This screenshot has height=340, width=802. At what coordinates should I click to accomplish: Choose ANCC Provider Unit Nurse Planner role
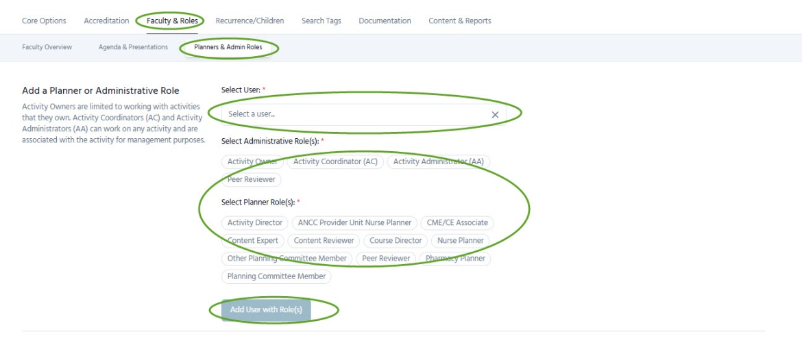[x=354, y=222]
